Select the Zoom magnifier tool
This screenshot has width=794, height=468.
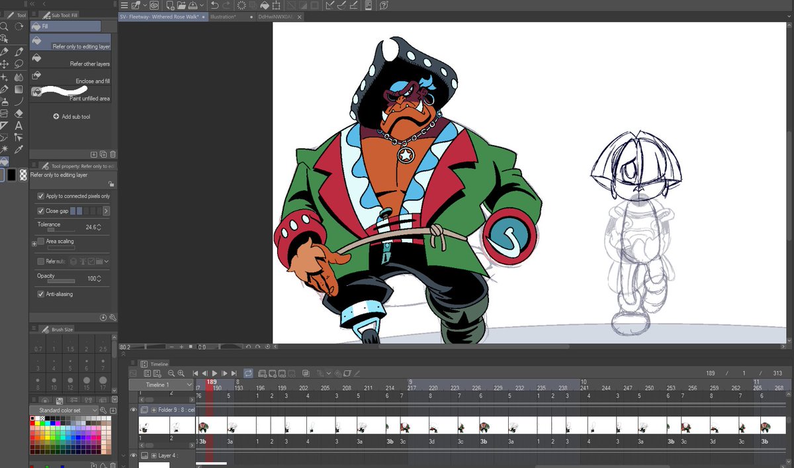pyautogui.click(x=3, y=26)
